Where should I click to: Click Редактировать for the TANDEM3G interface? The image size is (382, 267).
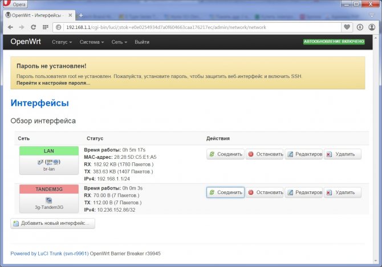click(x=304, y=192)
